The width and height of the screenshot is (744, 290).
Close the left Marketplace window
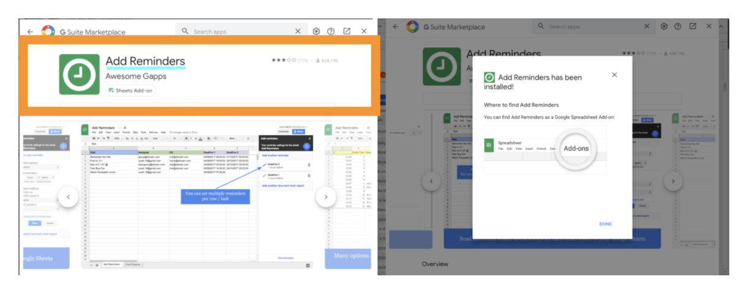(364, 31)
